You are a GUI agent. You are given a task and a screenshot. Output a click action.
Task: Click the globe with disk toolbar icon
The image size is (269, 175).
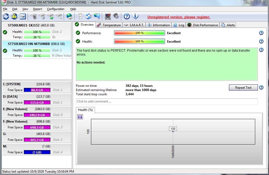point(70,16)
